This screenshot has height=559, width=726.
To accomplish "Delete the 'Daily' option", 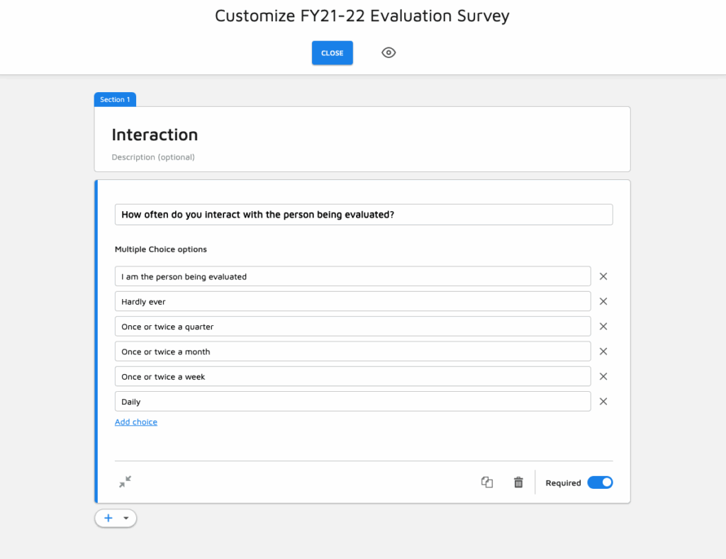I will click(x=603, y=401).
